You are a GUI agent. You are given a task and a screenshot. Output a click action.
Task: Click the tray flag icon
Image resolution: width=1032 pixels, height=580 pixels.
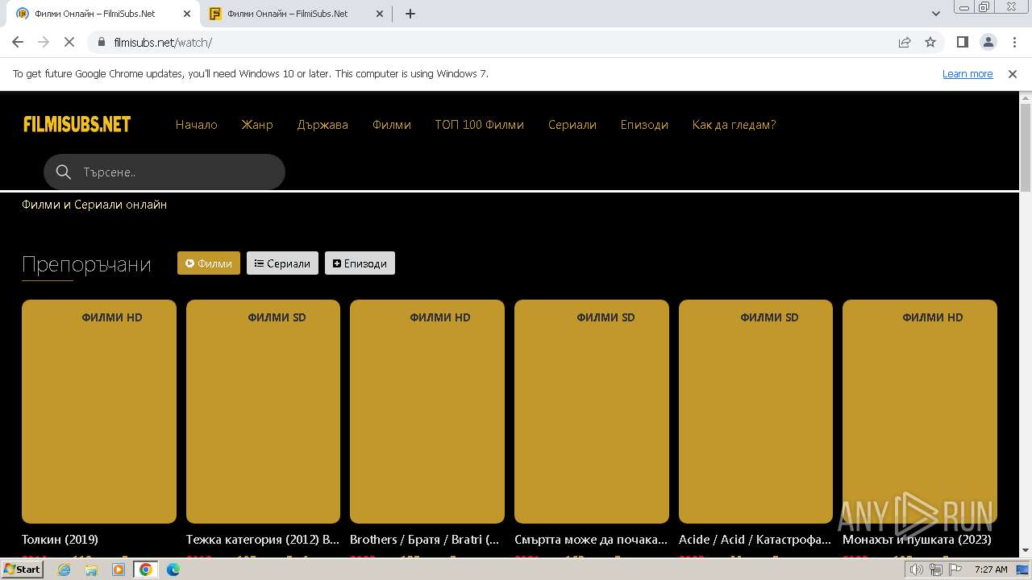954,570
